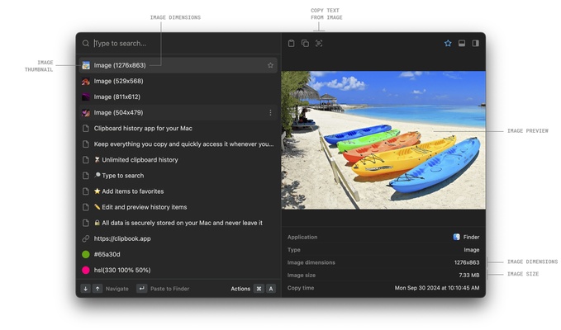Click the green #65a30d color swatch
Image resolution: width=561 pixels, height=330 pixels.
(x=85, y=254)
